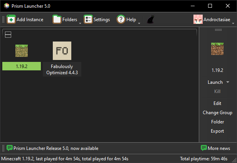Click Edit in the instance sidebar

(x=217, y=103)
